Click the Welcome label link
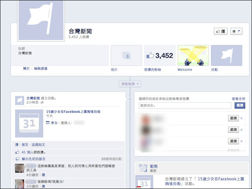Image resolution: width=252 pixels, height=189 pixels. pos(185,70)
